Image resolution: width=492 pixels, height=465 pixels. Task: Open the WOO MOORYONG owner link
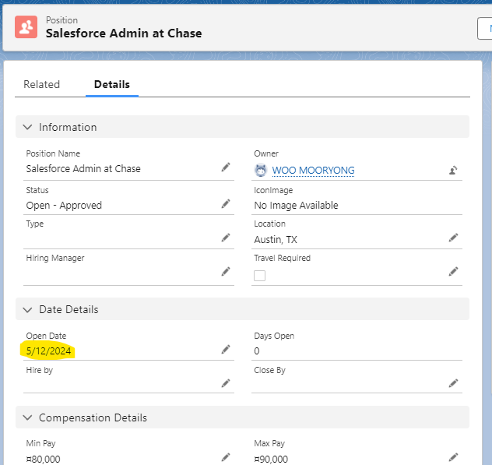313,170
